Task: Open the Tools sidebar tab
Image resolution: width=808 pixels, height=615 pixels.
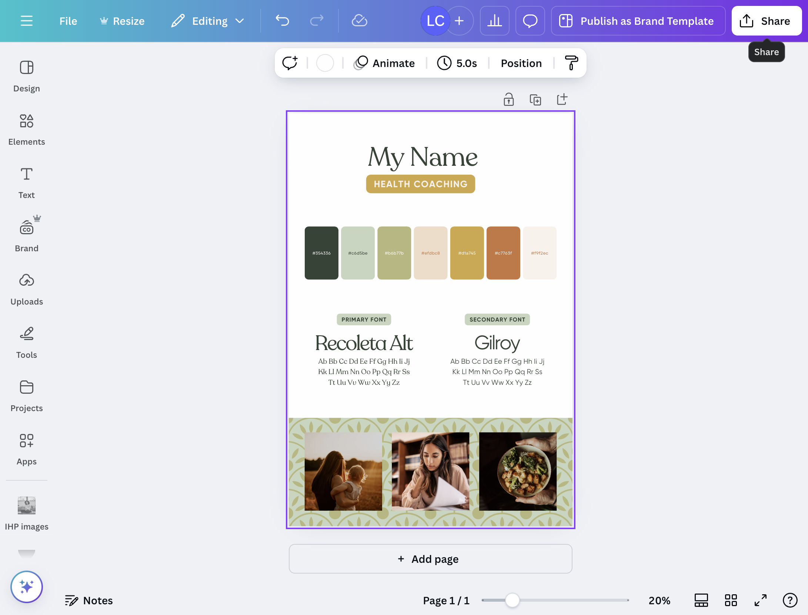Action: coord(27,343)
